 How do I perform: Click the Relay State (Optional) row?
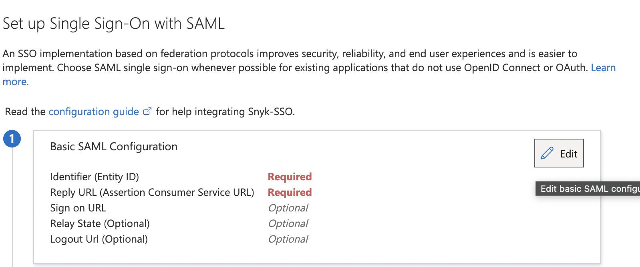pos(100,223)
